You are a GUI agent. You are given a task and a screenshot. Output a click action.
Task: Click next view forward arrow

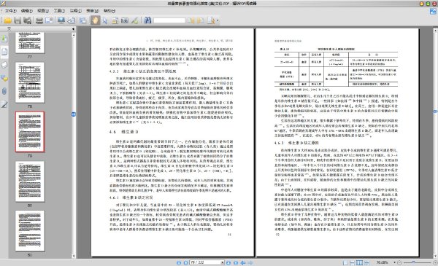pyautogui.click(x=250, y=262)
